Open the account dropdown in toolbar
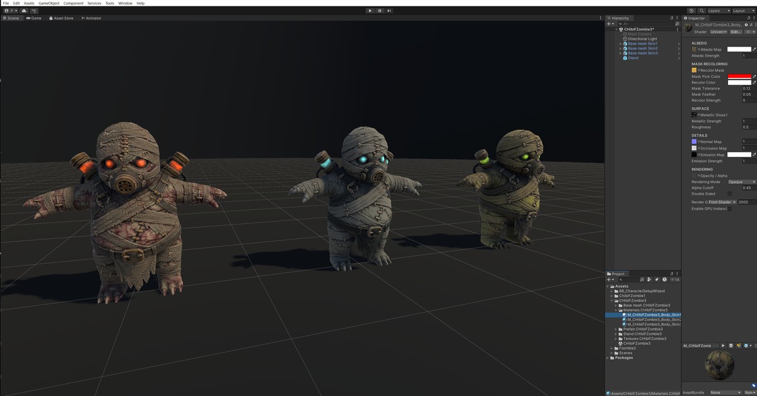This screenshot has height=396, width=757. pyautogui.click(x=11, y=11)
